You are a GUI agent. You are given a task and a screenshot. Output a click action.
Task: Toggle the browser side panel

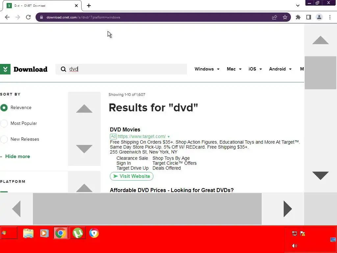(309, 17)
